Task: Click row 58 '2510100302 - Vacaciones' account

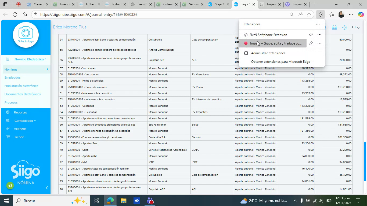Action: click(x=83, y=74)
